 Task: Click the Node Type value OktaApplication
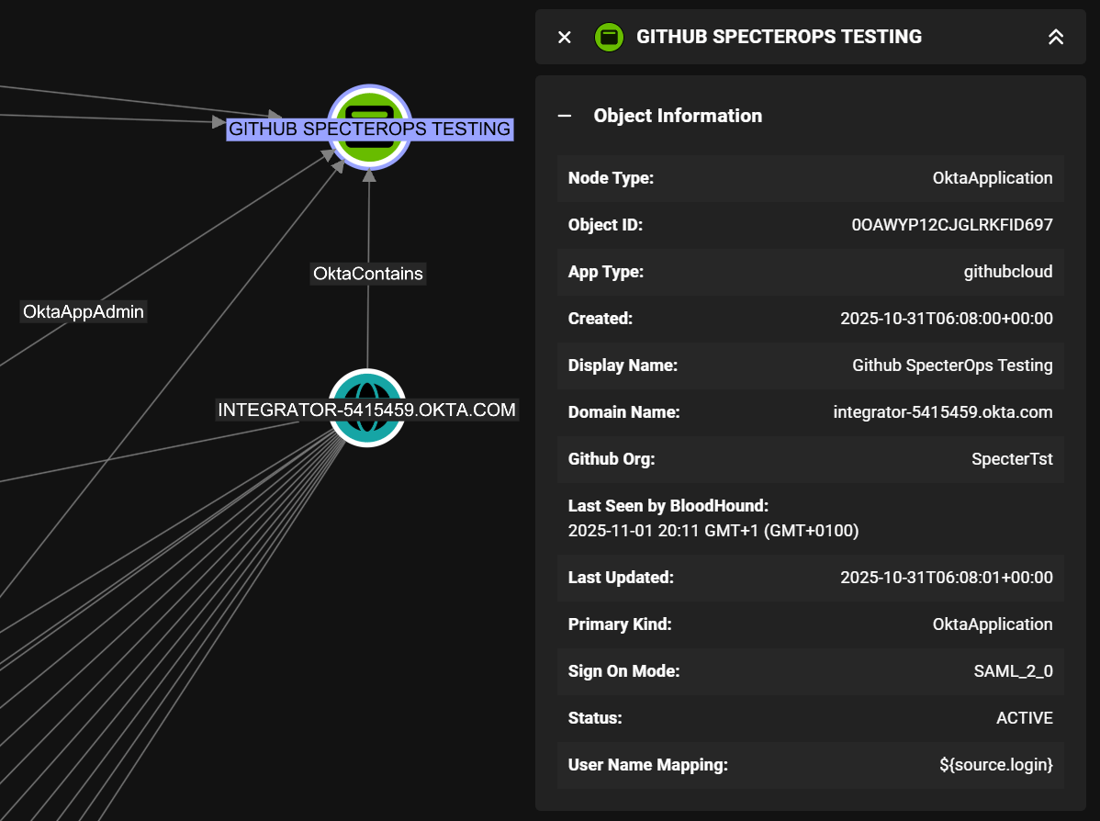(992, 178)
